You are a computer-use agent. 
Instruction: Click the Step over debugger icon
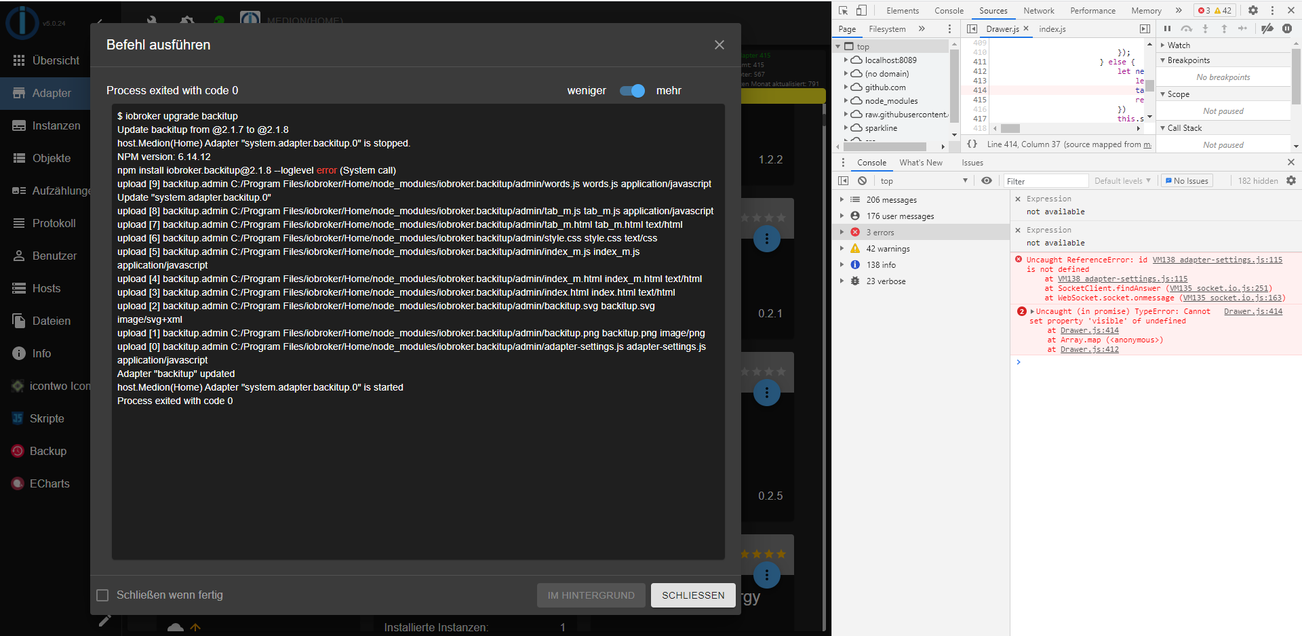coord(1186,28)
